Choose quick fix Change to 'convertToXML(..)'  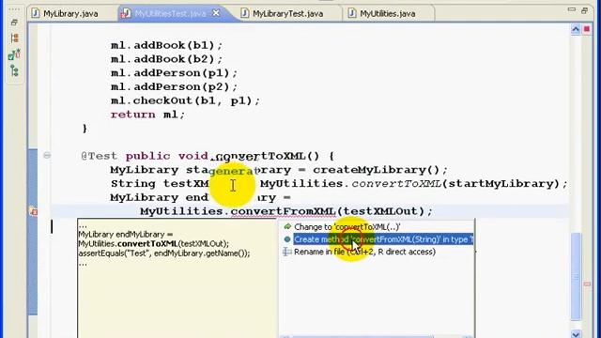[347, 227]
